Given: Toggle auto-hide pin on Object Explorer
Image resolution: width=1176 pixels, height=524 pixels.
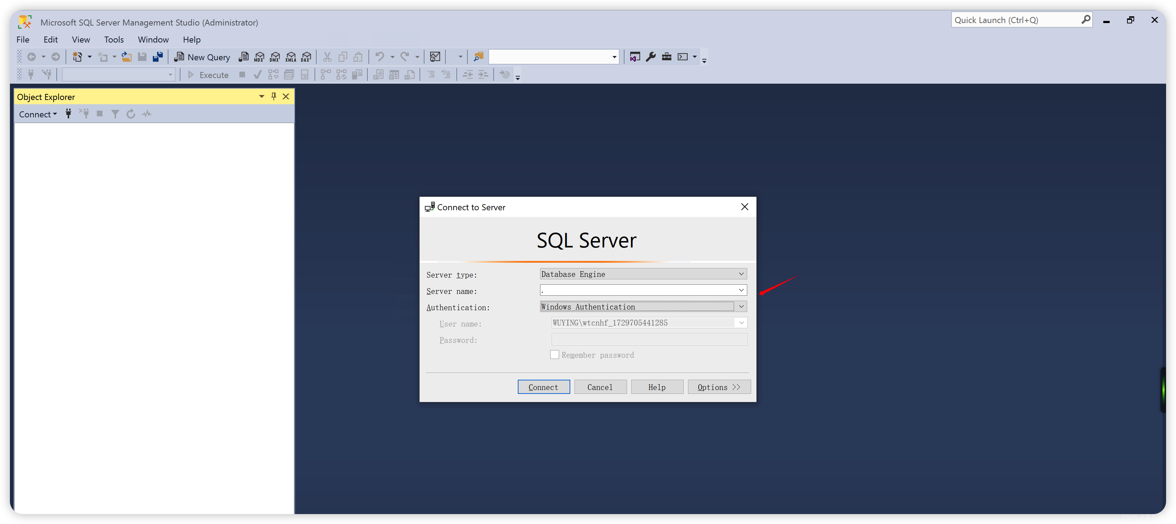Looking at the screenshot, I should click(273, 96).
